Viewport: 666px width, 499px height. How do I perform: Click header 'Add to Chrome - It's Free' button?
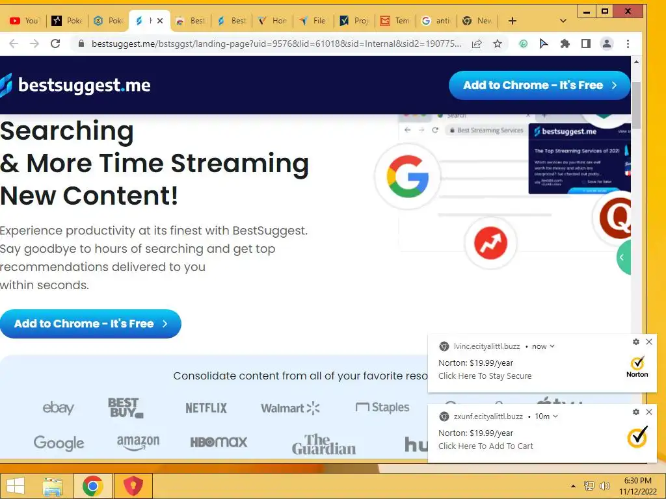[x=539, y=85]
